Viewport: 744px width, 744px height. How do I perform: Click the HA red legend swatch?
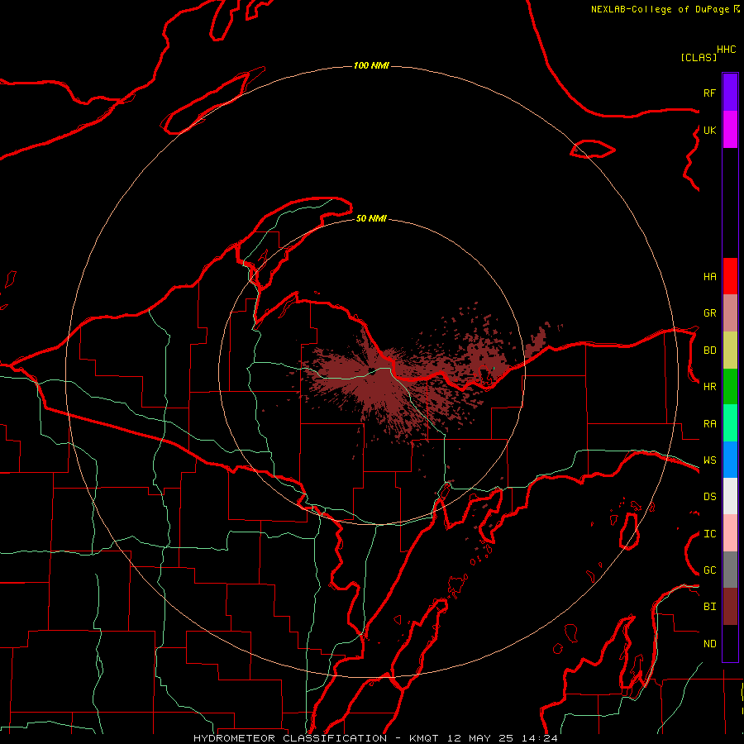click(x=730, y=276)
